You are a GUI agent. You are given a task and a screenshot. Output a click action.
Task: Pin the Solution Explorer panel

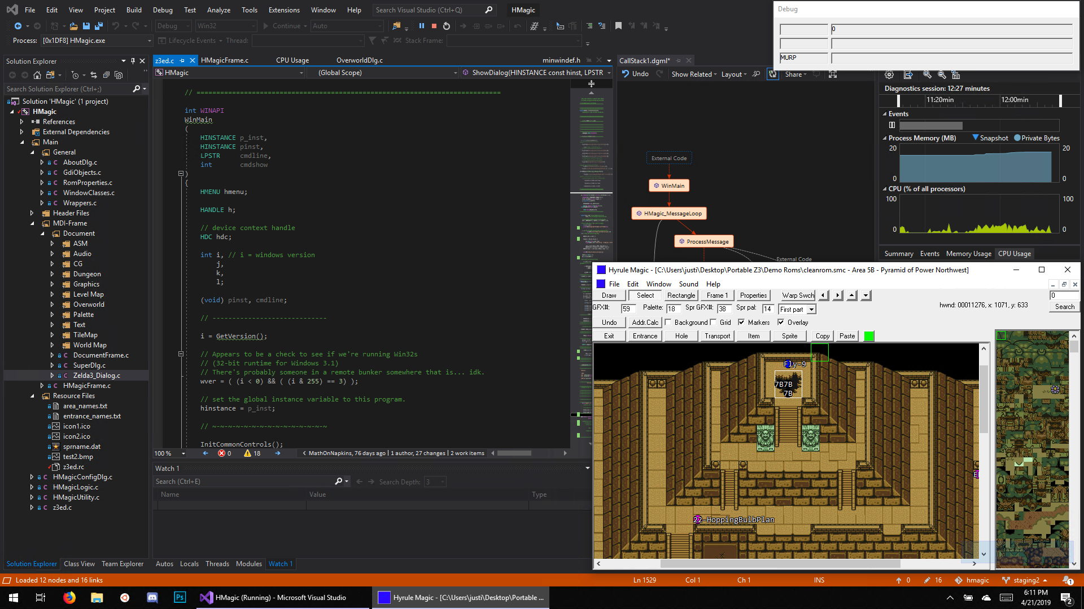coord(133,61)
